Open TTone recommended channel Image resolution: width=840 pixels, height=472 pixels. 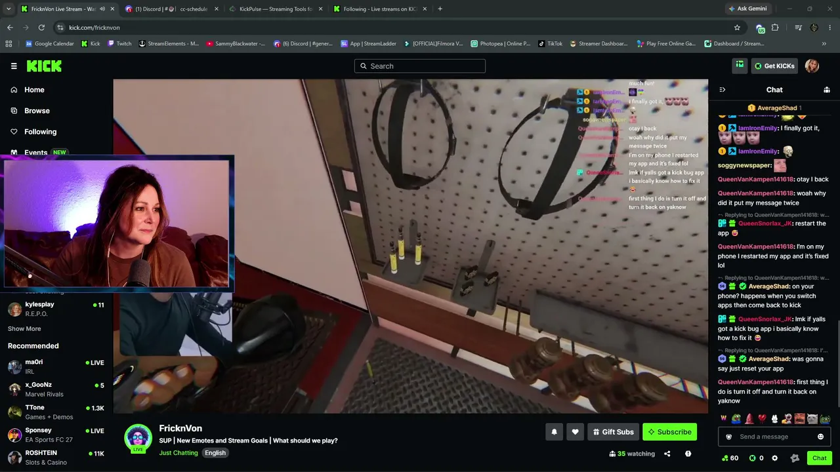56,412
